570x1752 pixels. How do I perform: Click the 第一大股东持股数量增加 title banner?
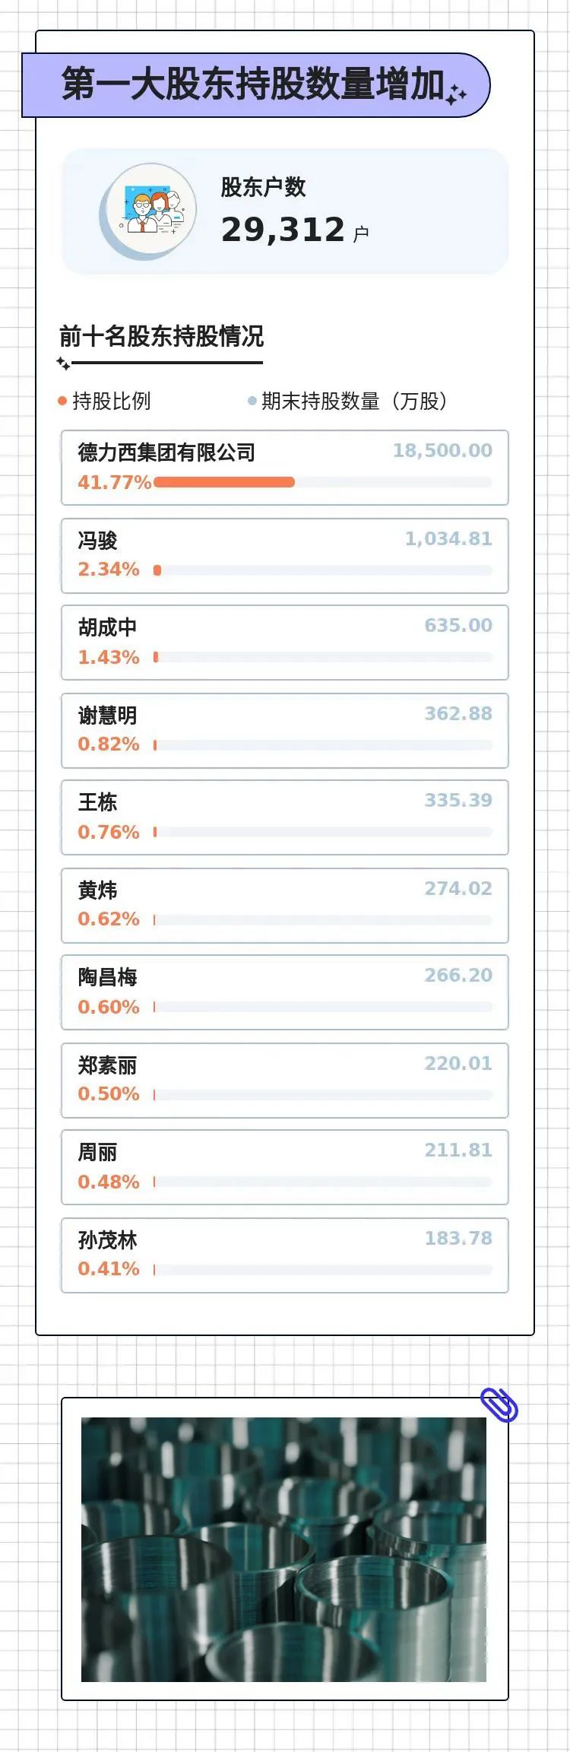pos(254,84)
